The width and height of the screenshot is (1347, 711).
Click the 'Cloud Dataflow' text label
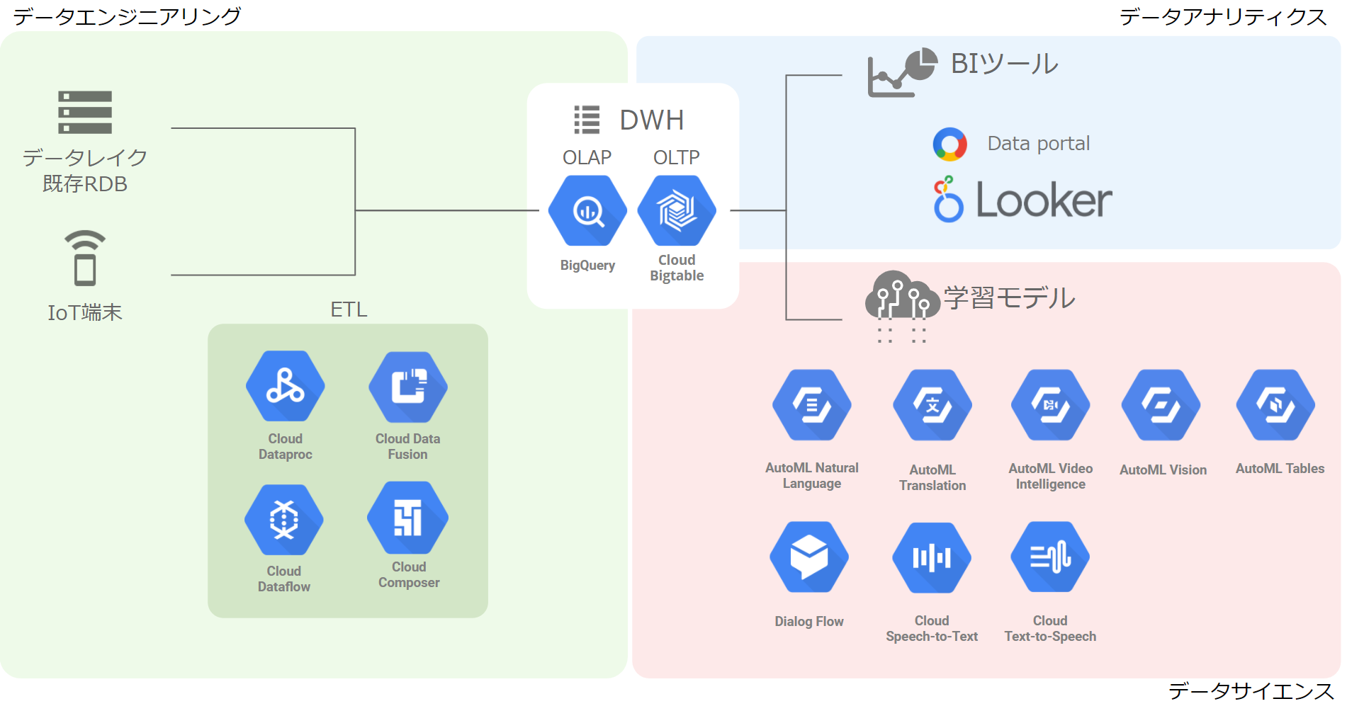coord(284,579)
